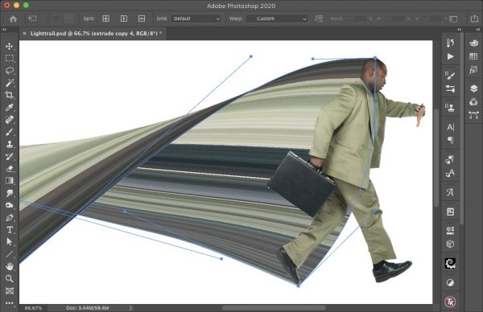Screen dimensions: 483x312
Task: Click the horizontal scrollbar below the canvas
Action: (274, 308)
